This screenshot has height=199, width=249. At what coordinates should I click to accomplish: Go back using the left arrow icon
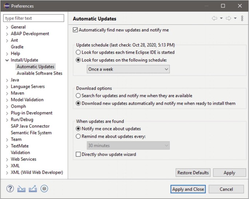(x=214, y=18)
